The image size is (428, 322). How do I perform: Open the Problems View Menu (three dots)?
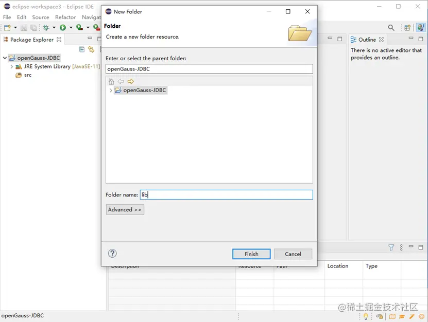coord(401,247)
